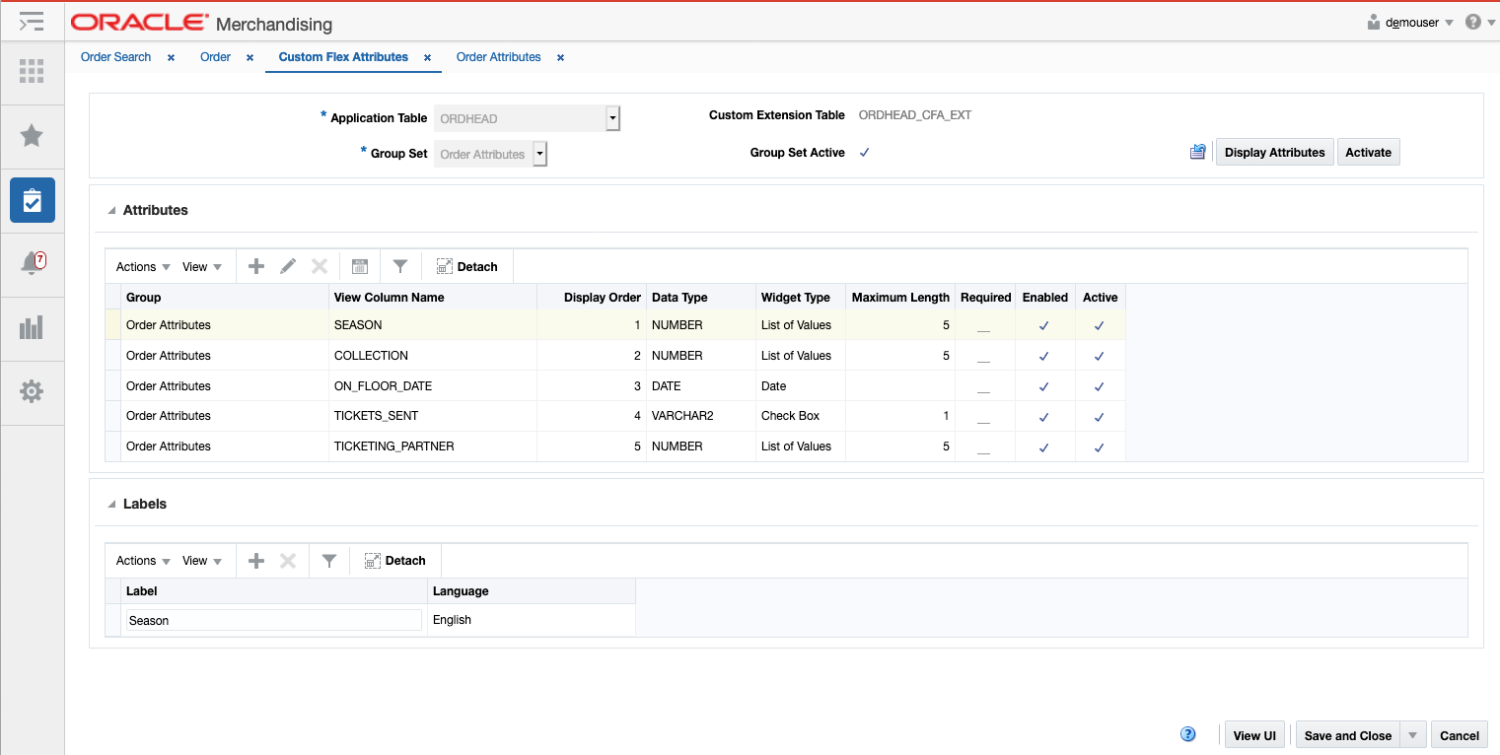Collapse the Labels section
The height and width of the screenshot is (755, 1500).
[111, 503]
